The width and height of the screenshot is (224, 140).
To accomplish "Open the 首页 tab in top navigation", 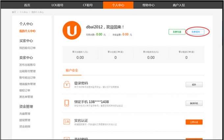I will pos(27,5).
